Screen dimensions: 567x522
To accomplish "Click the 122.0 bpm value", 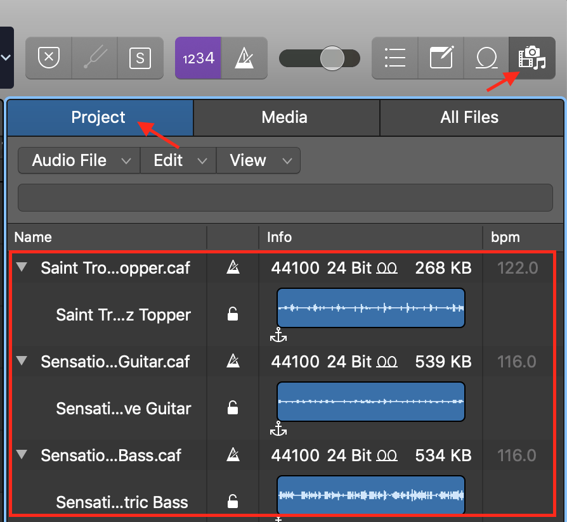I will point(518,268).
